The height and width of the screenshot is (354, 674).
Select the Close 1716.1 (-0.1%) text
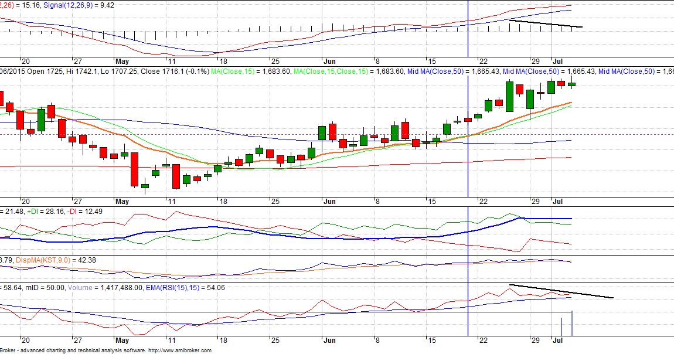pyautogui.click(x=175, y=72)
